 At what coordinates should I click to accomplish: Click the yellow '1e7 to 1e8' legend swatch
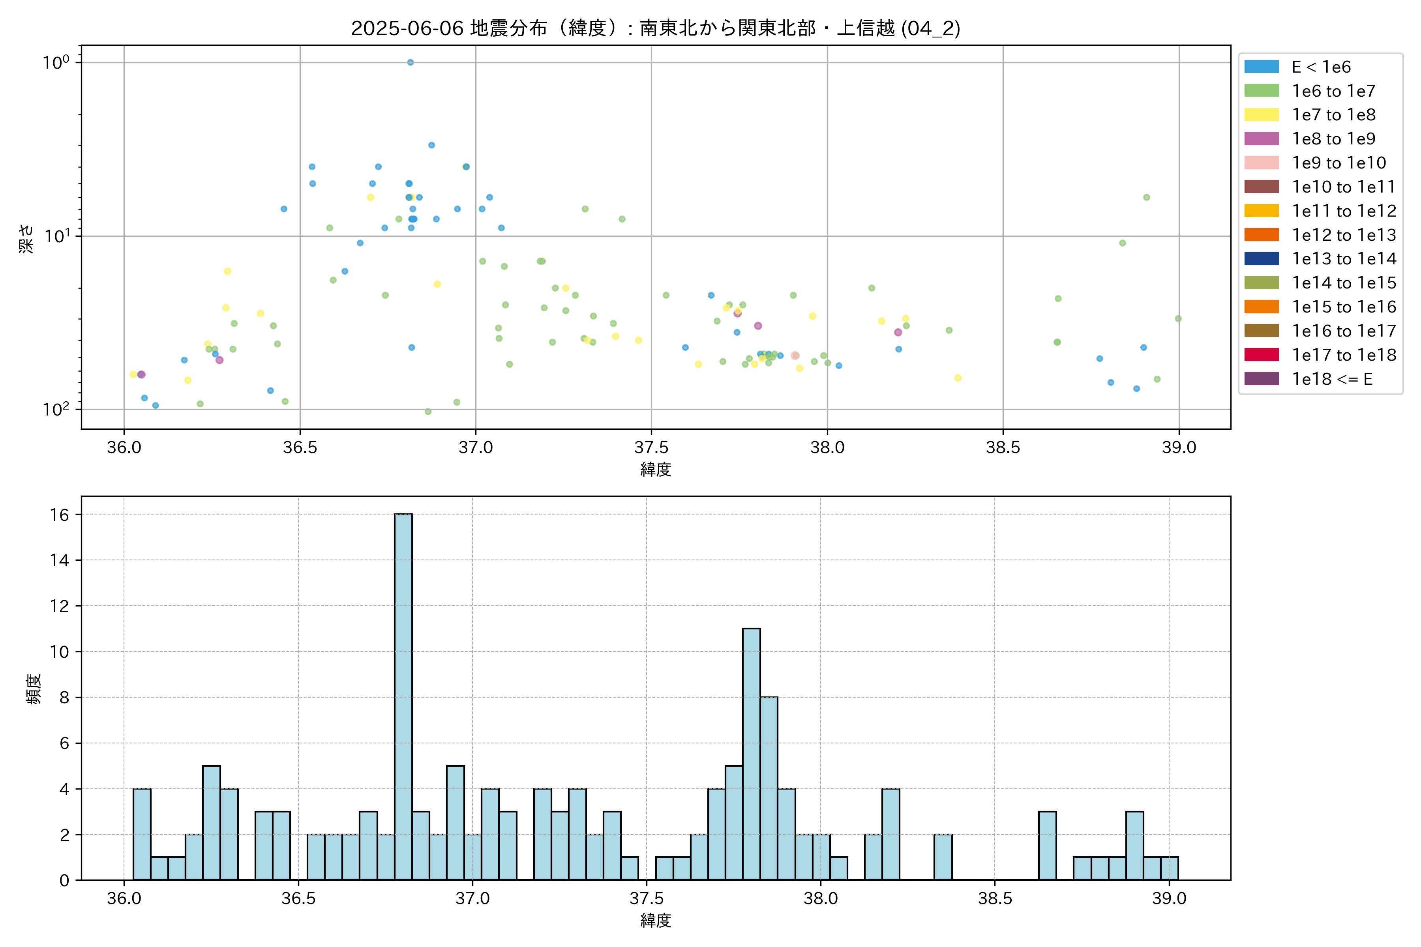coord(1262,115)
